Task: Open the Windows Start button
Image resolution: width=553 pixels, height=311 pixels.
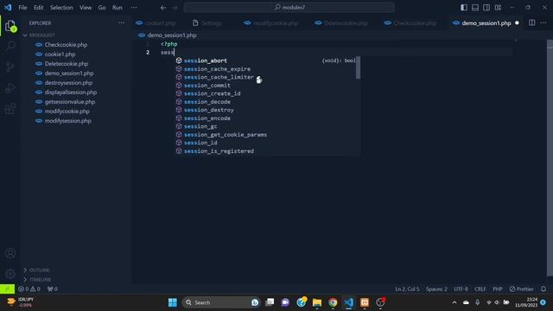Action: coord(173,302)
